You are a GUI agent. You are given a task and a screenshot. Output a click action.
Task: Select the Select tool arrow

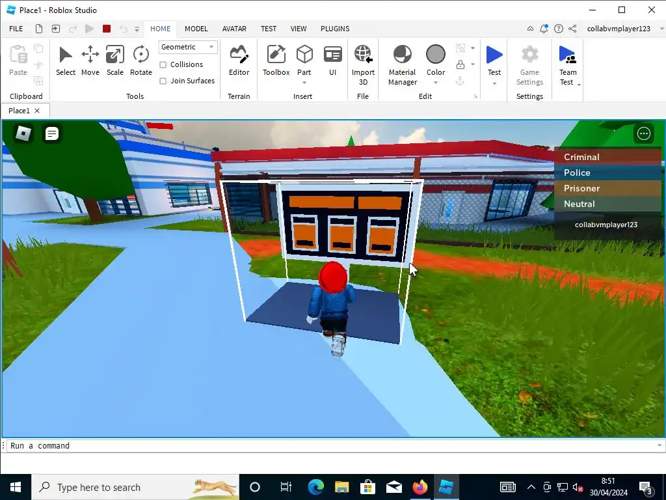click(66, 61)
